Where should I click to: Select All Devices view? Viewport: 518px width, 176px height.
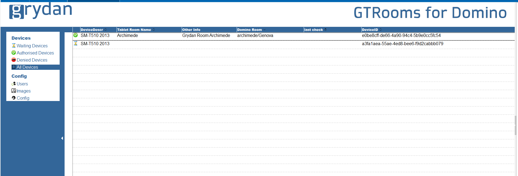pos(27,67)
